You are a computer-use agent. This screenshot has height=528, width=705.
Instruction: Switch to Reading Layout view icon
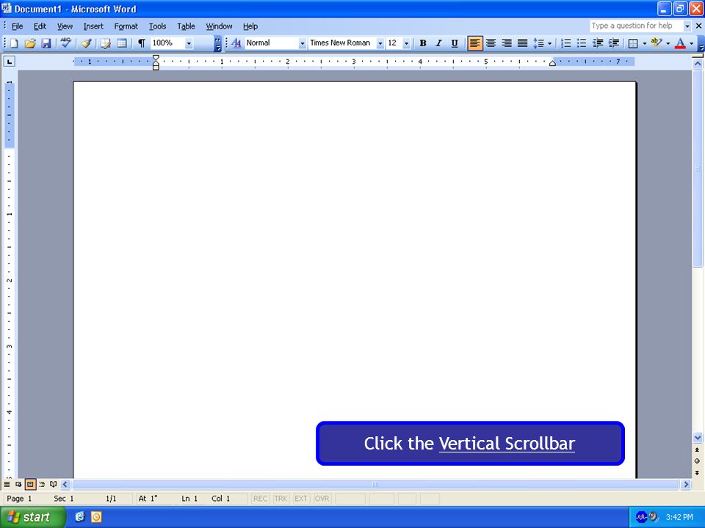pyautogui.click(x=53, y=484)
